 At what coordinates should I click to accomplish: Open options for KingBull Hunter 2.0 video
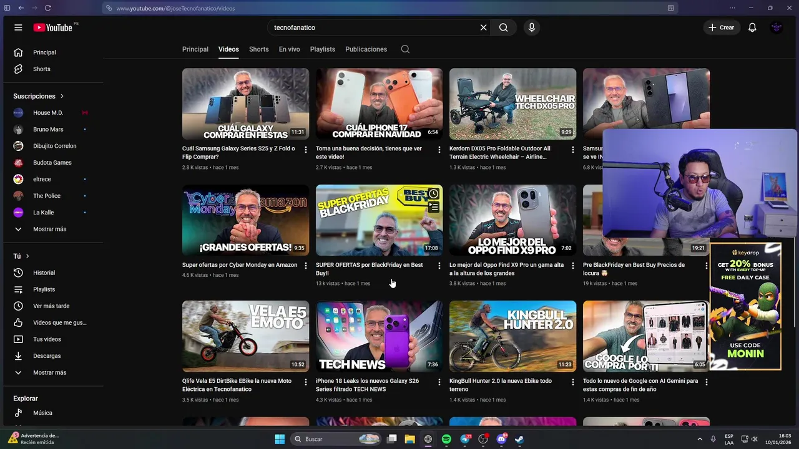pyautogui.click(x=572, y=382)
